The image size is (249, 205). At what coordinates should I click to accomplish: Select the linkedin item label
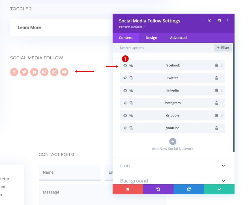[x=173, y=90]
